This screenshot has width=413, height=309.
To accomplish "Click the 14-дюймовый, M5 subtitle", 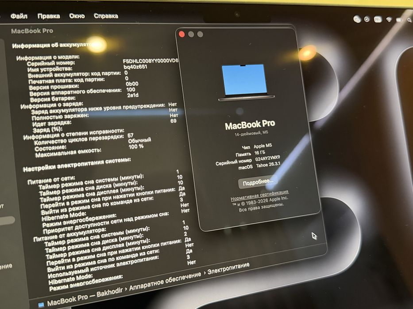I will tap(251, 133).
